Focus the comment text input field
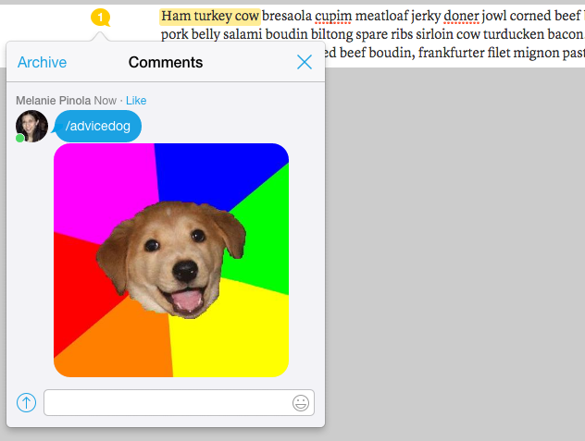The width and height of the screenshot is (585, 441). (x=179, y=402)
